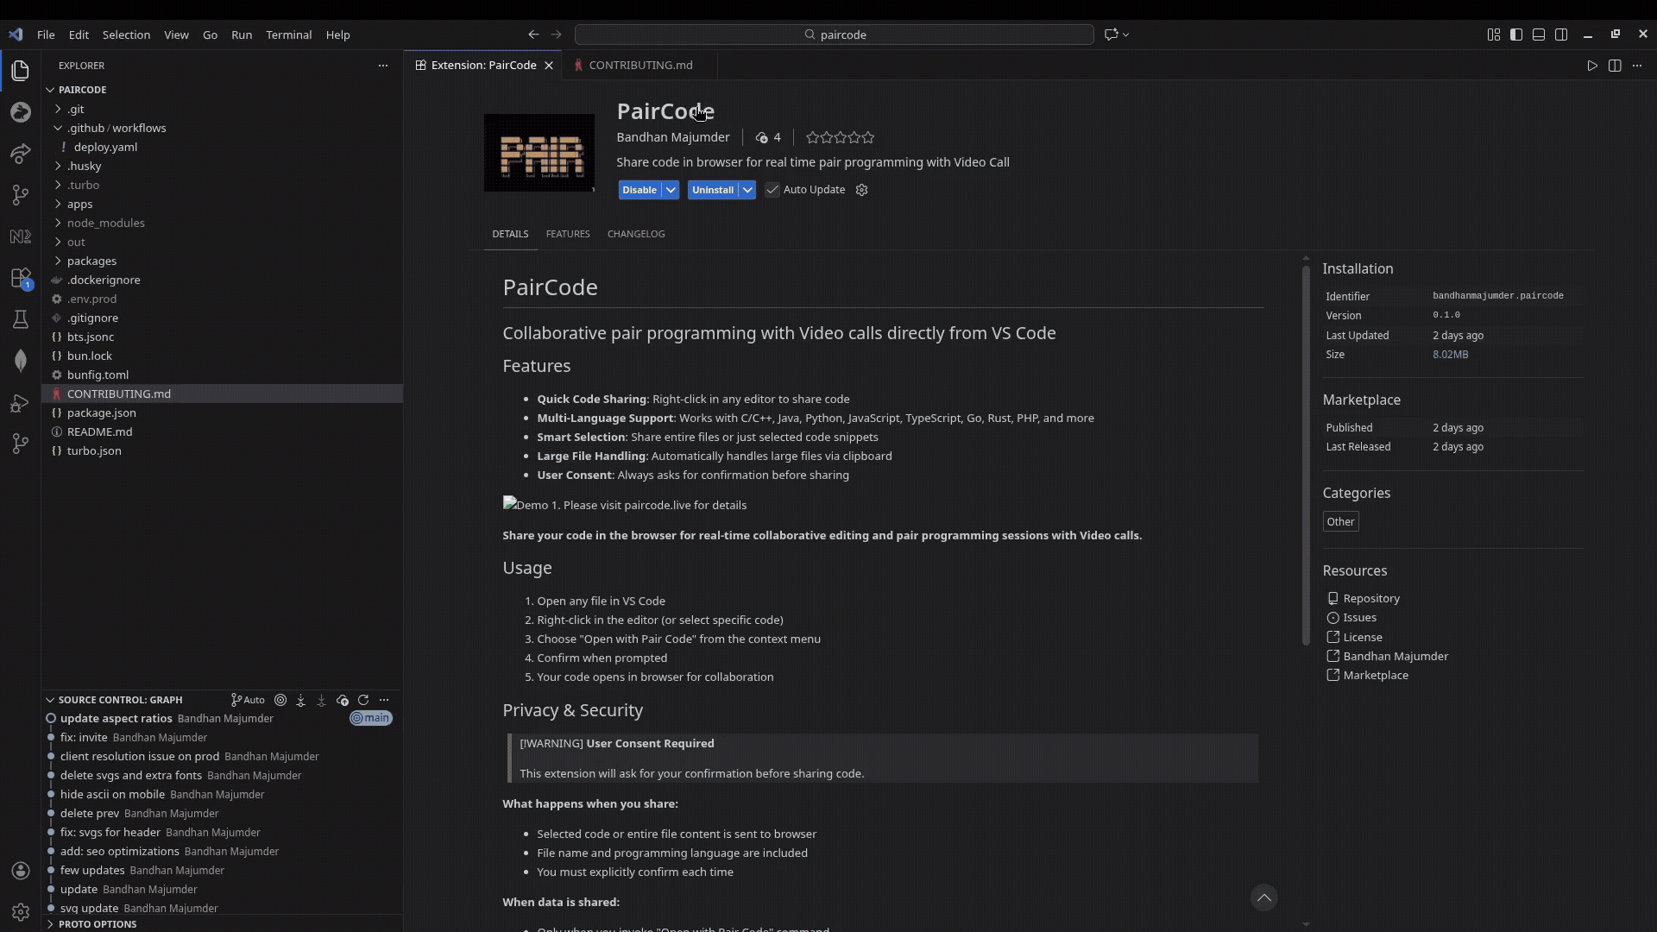Open the Testing flask icon in the activity bar
Image resolution: width=1657 pixels, height=932 pixels.
(20, 319)
